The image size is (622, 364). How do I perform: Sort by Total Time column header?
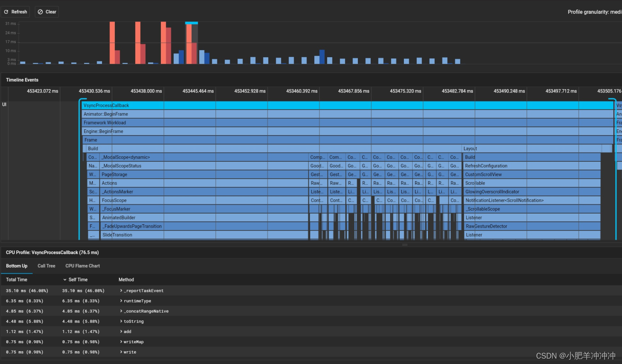pyautogui.click(x=17, y=279)
